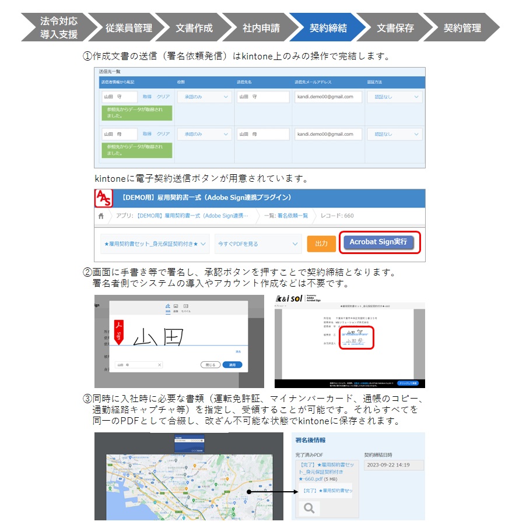Screen dimensions: 519x525
Task: Click the 送信先メールアドレス column header
Action: pos(313,82)
